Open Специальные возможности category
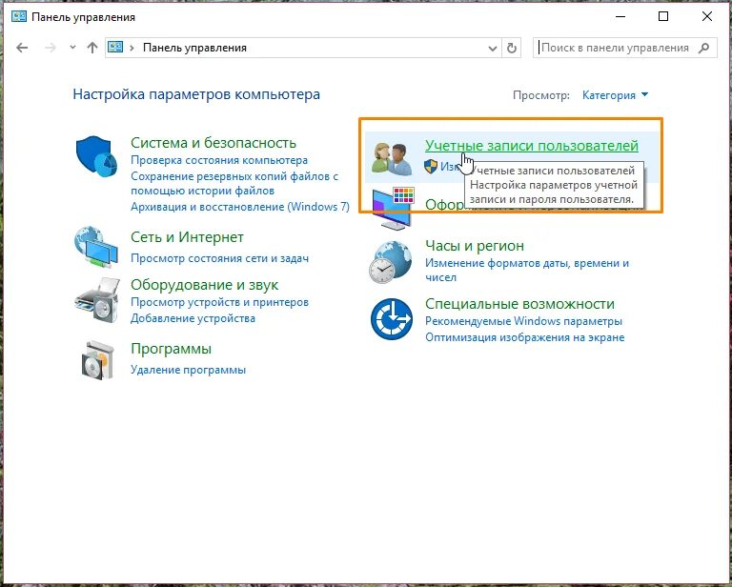 (519, 304)
